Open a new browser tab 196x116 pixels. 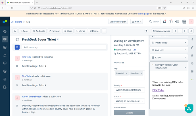(37, 3)
